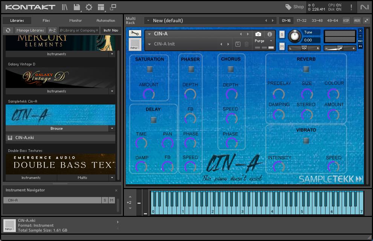Take a snapshot with the camera icon
This screenshot has height=241, width=373.
[258, 34]
